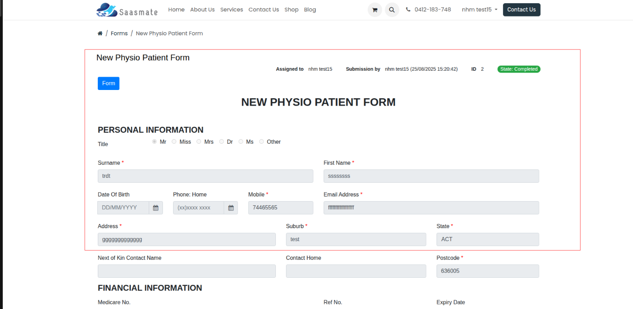
Task: Click the dark Contact Us button
Action: (521, 10)
